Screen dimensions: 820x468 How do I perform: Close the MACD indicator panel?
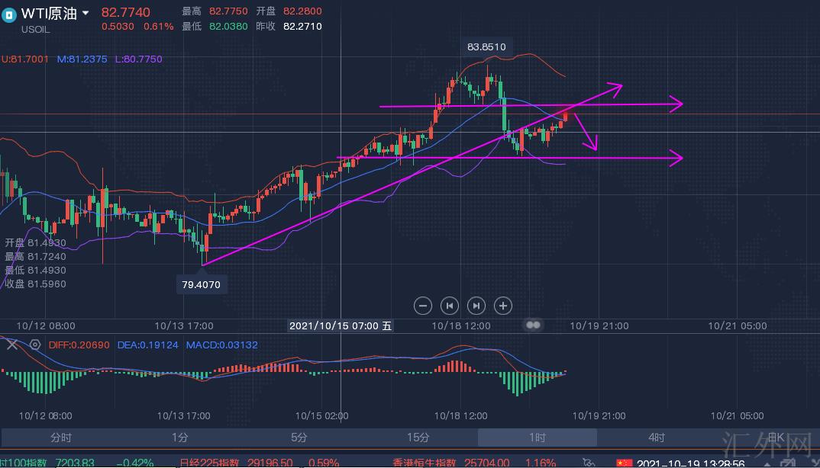coord(11,345)
